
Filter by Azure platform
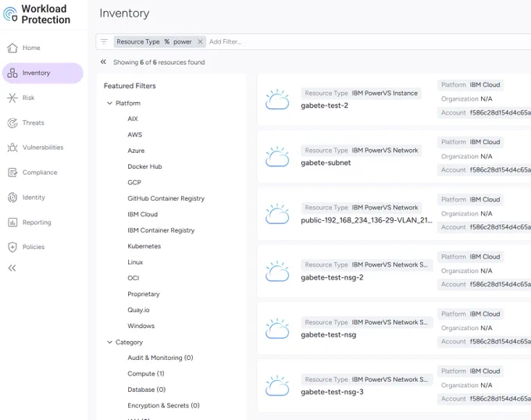tap(136, 151)
